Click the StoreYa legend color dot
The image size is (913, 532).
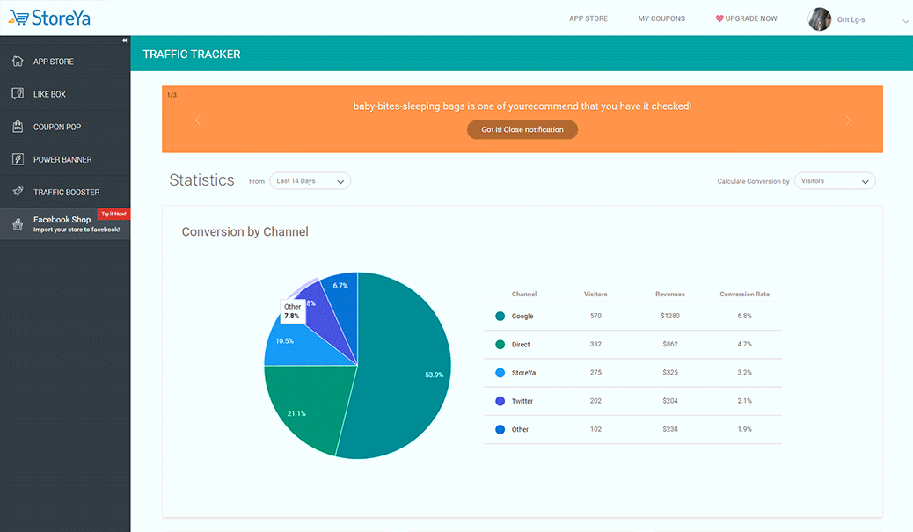(500, 373)
